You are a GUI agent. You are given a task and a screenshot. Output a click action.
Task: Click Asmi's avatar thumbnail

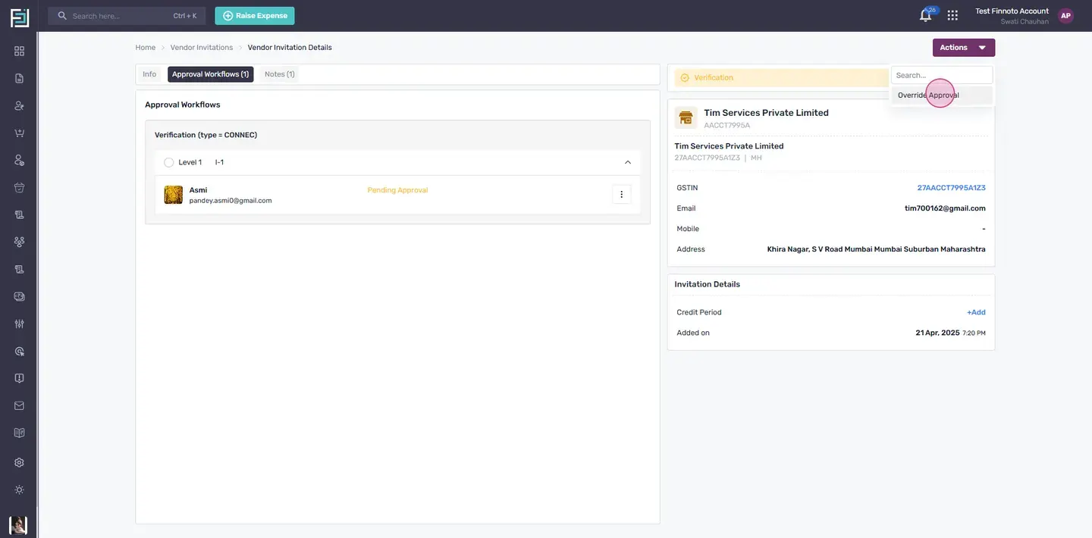point(173,195)
